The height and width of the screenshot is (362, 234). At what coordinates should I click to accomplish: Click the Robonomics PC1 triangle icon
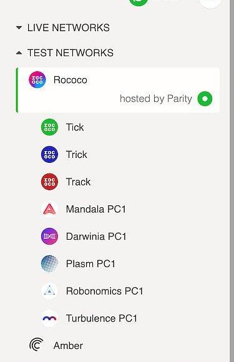[49, 291]
